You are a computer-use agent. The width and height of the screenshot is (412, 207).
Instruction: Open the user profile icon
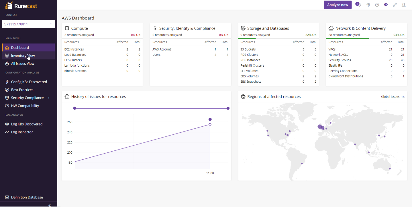click(x=404, y=5)
